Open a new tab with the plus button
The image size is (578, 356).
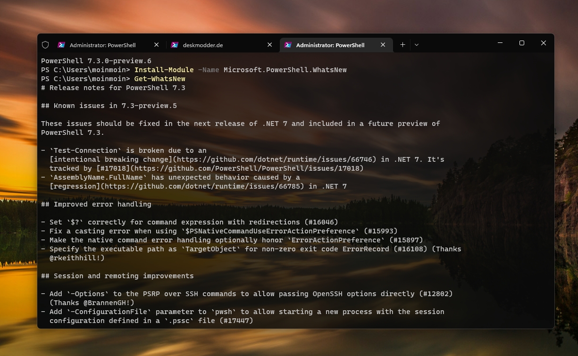[x=402, y=45]
